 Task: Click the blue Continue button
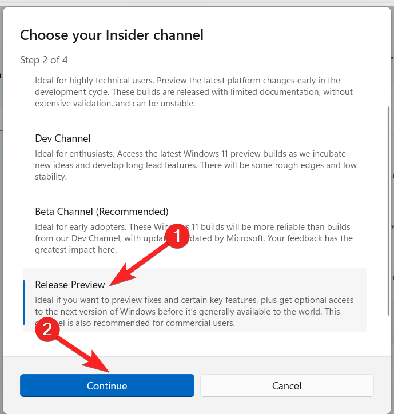107,385
